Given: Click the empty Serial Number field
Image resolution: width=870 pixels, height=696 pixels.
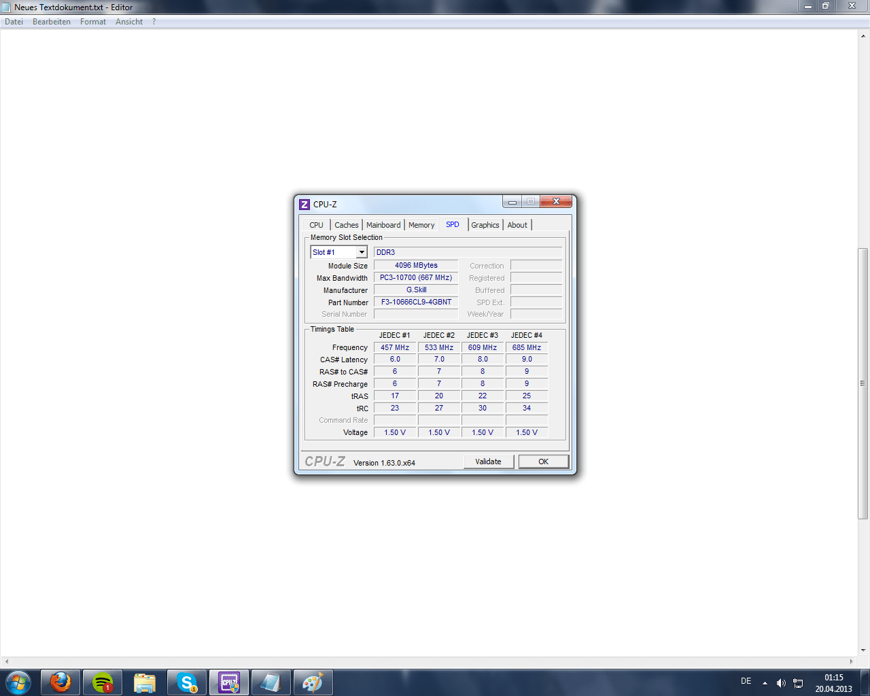Looking at the screenshot, I should click(x=416, y=314).
